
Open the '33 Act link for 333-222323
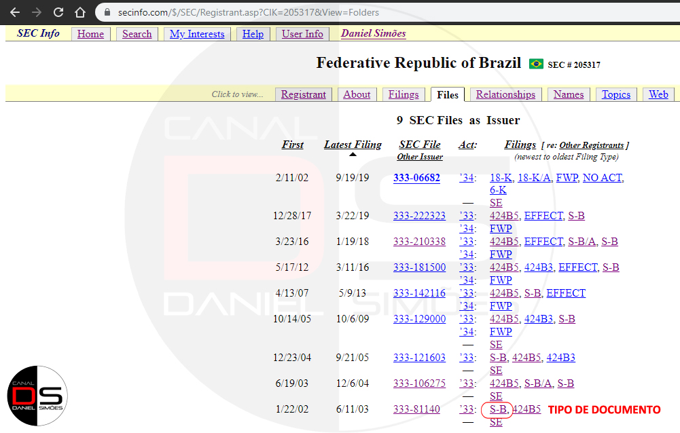pos(467,216)
